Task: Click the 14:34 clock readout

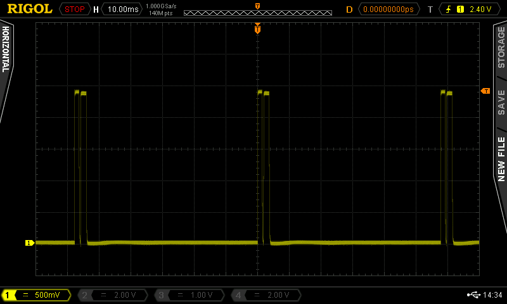Action: (x=492, y=295)
